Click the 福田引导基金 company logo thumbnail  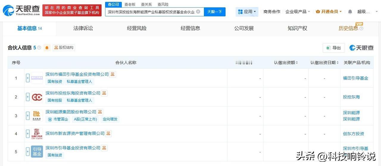point(37,78)
